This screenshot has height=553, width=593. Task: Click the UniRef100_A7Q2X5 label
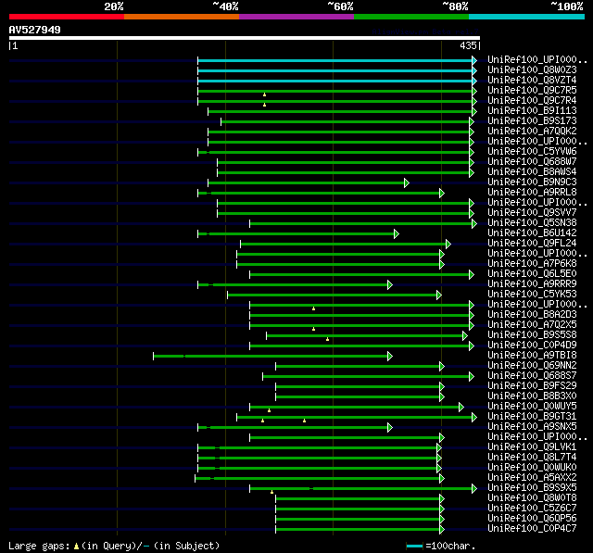click(x=532, y=325)
